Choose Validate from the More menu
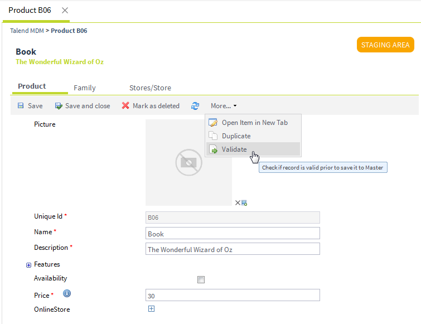 [x=234, y=149]
